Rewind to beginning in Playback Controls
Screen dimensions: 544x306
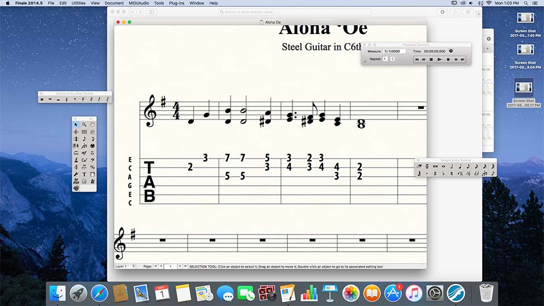click(x=416, y=59)
